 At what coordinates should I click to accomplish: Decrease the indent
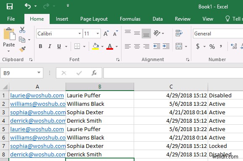(x=157, y=46)
